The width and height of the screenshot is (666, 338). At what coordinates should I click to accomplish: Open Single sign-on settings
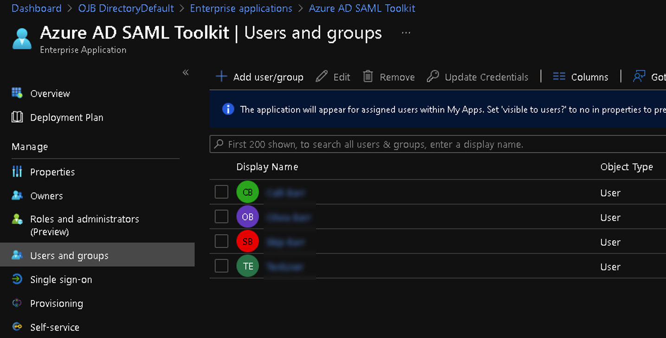pos(61,280)
